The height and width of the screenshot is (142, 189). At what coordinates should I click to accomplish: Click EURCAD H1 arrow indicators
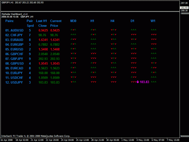[93, 68]
